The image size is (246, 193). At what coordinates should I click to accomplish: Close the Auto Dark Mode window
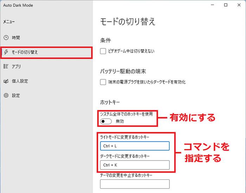[x=239, y=5]
